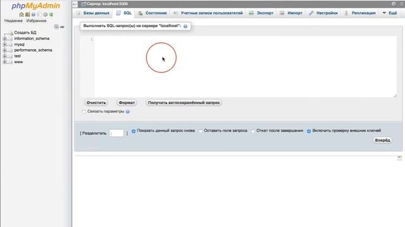The height and width of the screenshot is (227, 405).
Task: Click help icon beside Связать параметры
Action: (128, 112)
